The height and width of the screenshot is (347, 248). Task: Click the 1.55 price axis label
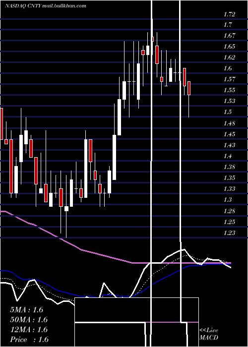point(229,90)
